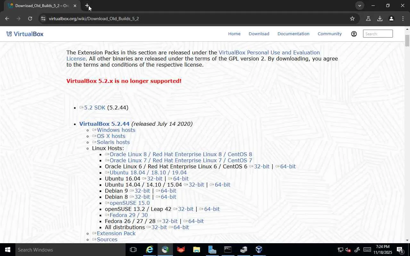Open VirtualBox from the taskbar
Image resolution: width=410 pixels, height=256 pixels.
click(259, 250)
